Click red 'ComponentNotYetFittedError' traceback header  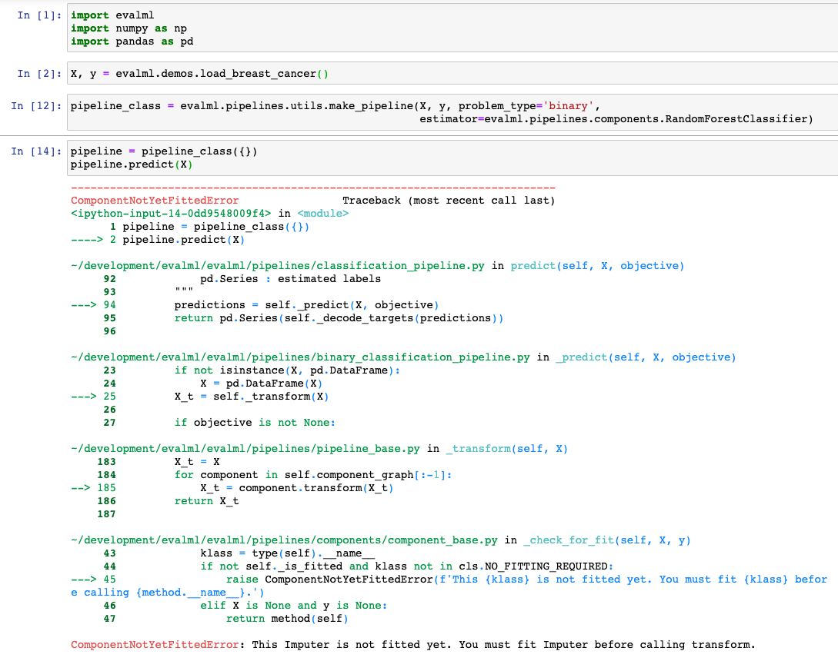(x=155, y=201)
